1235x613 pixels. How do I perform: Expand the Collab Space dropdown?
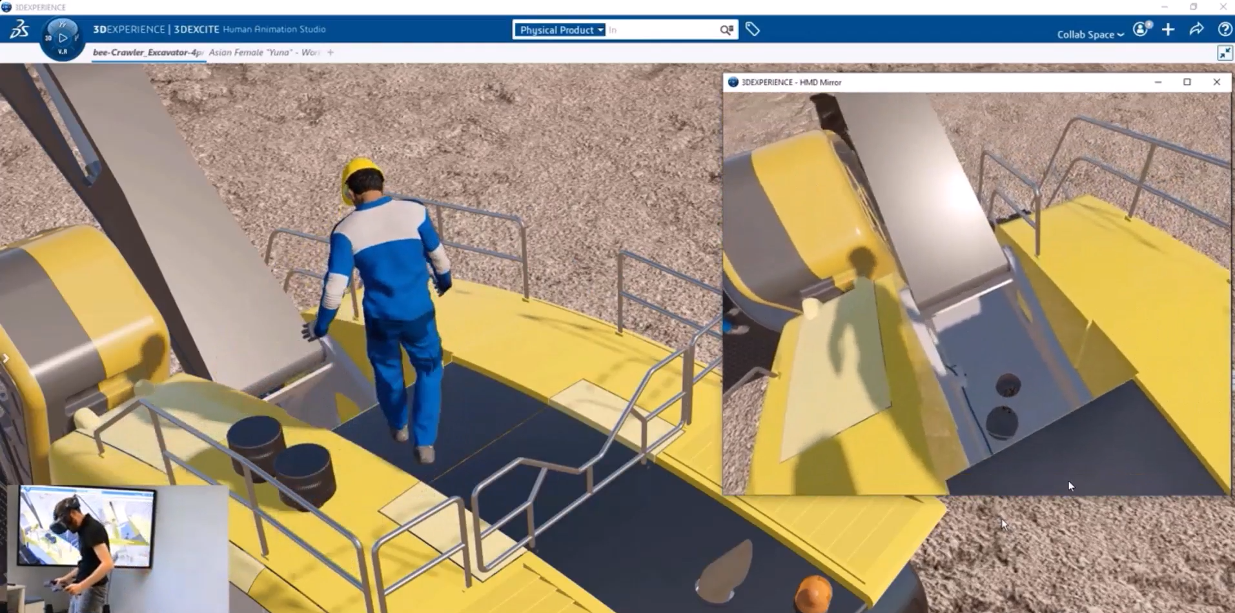[1090, 34]
